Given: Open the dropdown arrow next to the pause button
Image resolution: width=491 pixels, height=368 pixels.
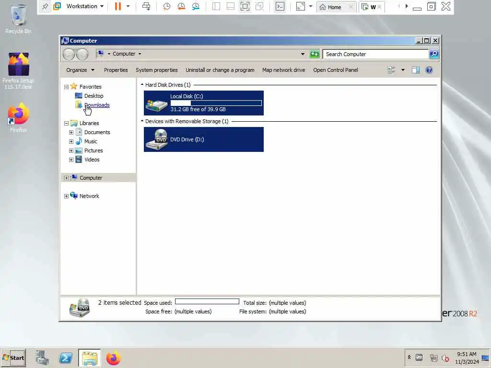Looking at the screenshot, I should pyautogui.click(x=128, y=6).
